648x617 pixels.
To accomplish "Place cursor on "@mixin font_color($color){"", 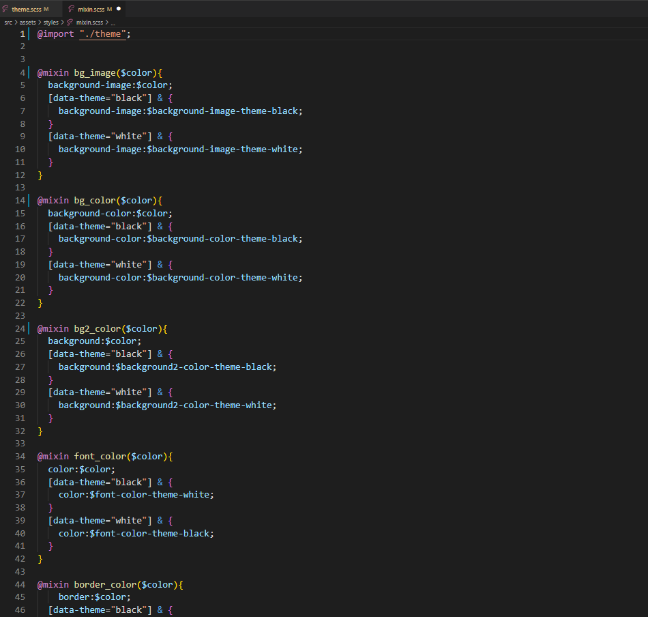I will pyautogui.click(x=105, y=457).
